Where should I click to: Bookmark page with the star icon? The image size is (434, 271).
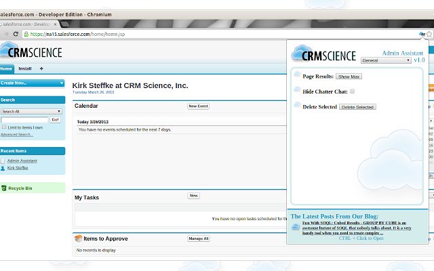tap(429, 34)
